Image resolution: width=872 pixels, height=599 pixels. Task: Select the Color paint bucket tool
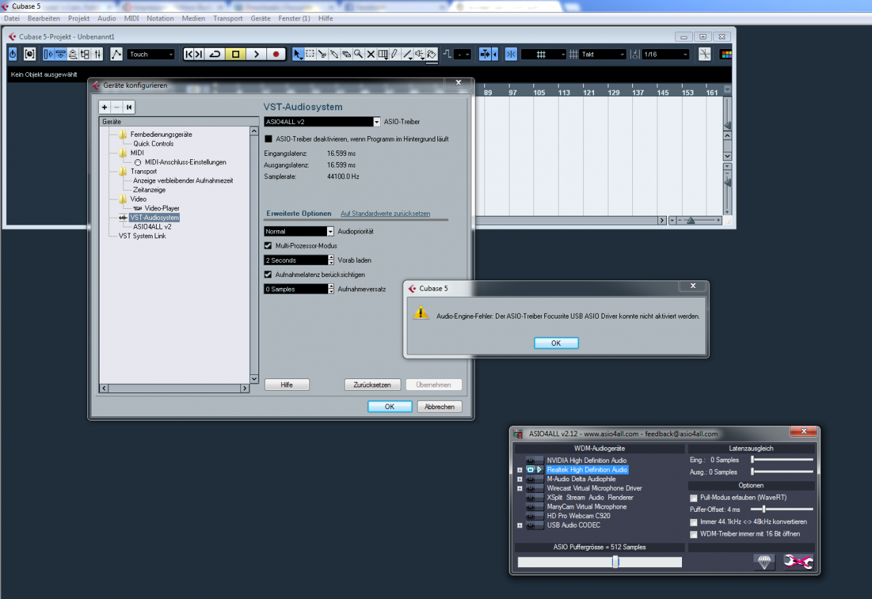coord(432,54)
